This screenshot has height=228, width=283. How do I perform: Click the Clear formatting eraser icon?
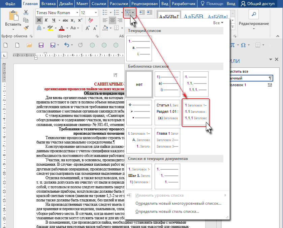coord(90,20)
